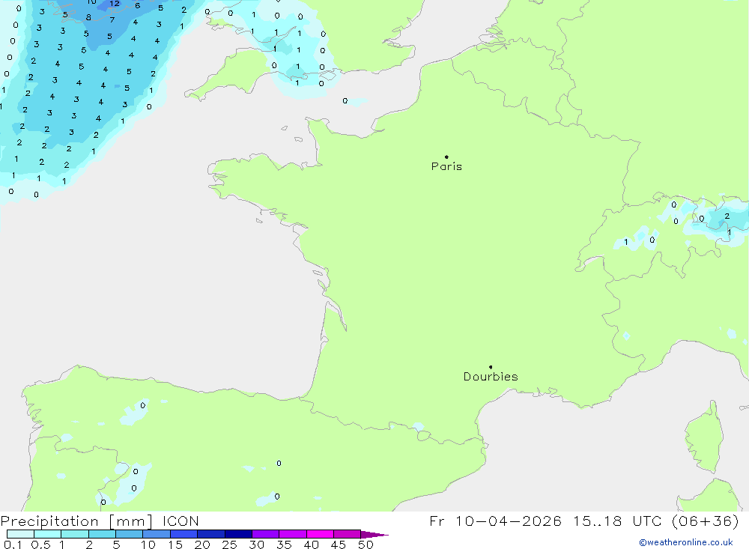Image resolution: width=749 pixels, height=549 pixels.
Task: Click the 35–40 mm legend color swatch
Action: (293, 534)
